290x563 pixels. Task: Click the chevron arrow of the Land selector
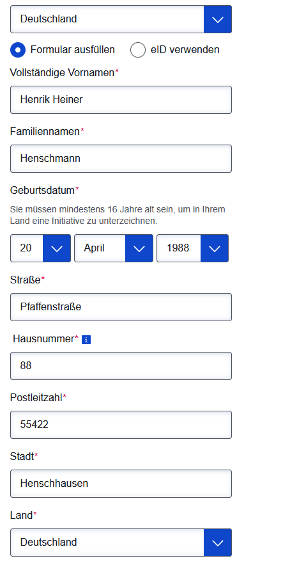[218, 542]
